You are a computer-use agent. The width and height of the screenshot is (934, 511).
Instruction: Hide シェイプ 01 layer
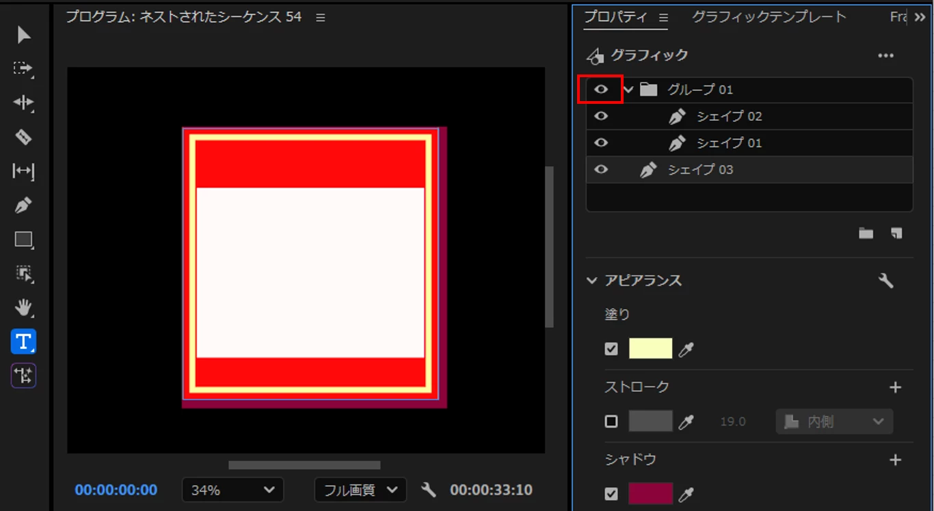(601, 143)
